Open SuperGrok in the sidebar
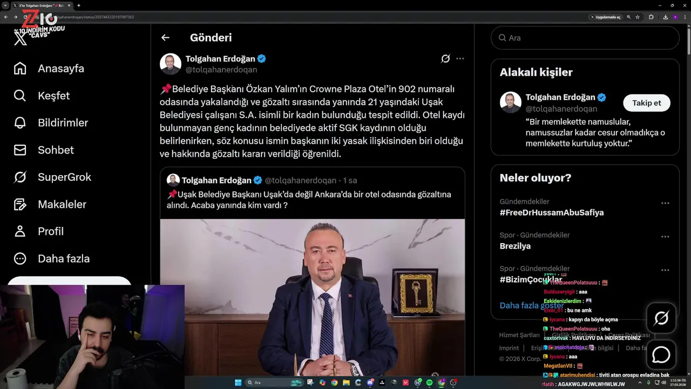 (53, 177)
